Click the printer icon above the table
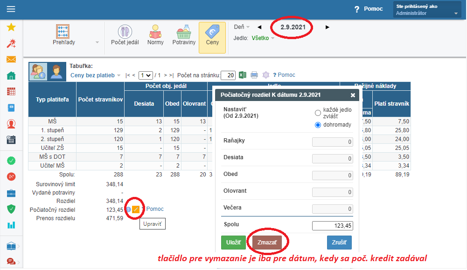Screen dimensions: 467x270 click(x=254, y=75)
